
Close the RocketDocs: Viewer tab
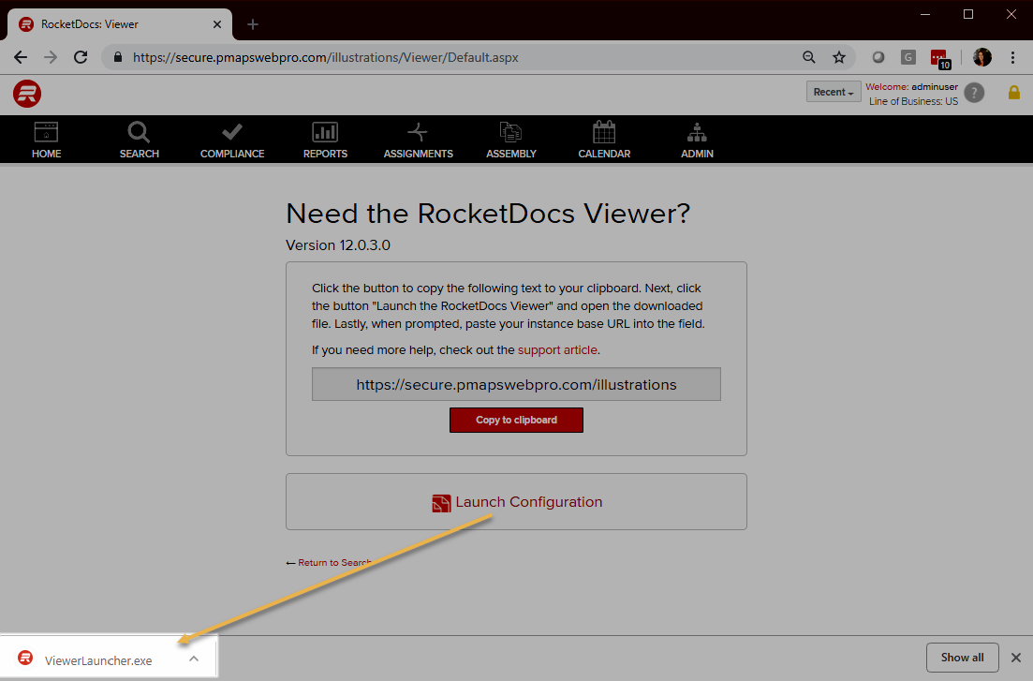[x=216, y=24]
